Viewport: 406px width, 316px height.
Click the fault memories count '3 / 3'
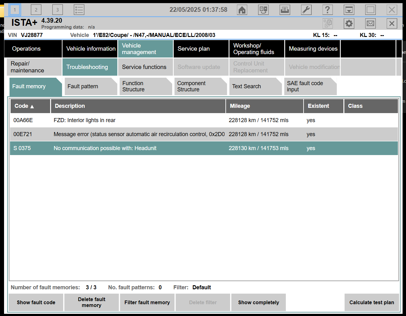(91, 287)
